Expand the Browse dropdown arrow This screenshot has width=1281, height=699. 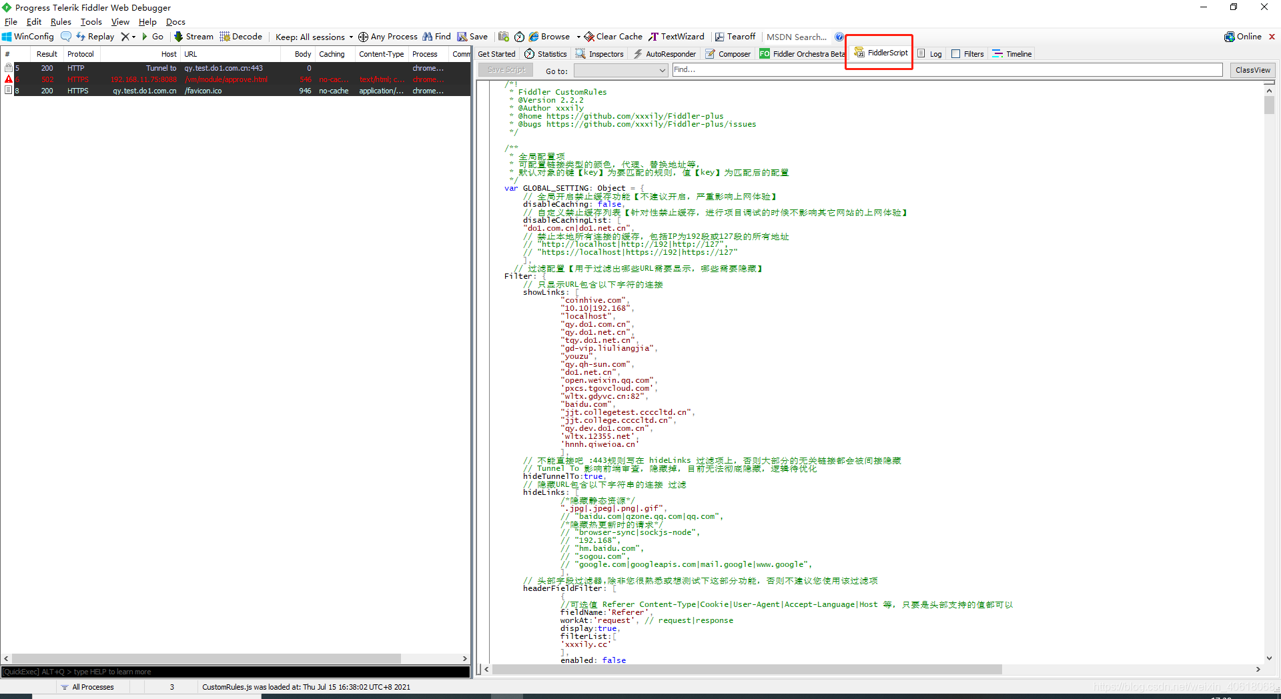coord(578,37)
